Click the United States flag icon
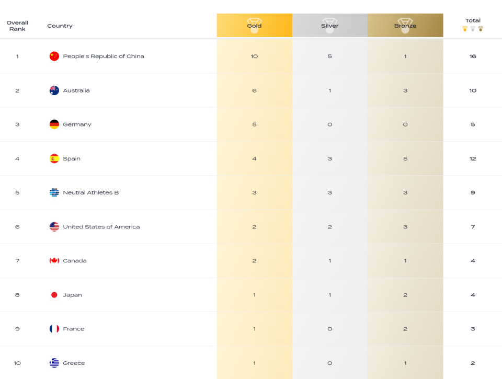This screenshot has height=379, width=502. pyautogui.click(x=54, y=227)
